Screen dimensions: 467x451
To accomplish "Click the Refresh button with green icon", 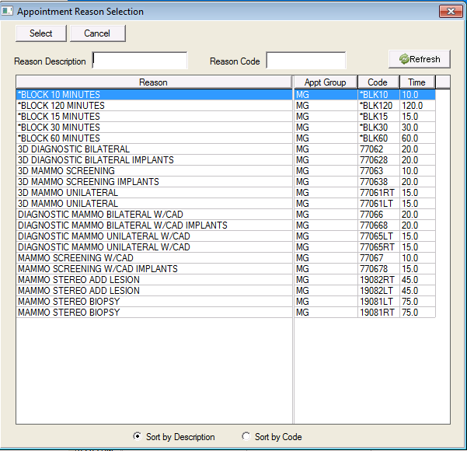I will point(420,59).
